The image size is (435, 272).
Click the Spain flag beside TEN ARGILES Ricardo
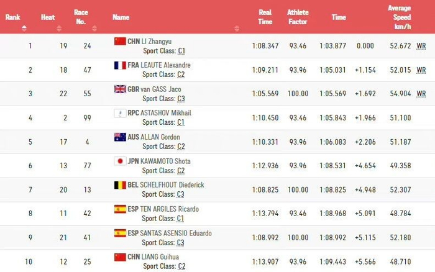click(x=120, y=209)
